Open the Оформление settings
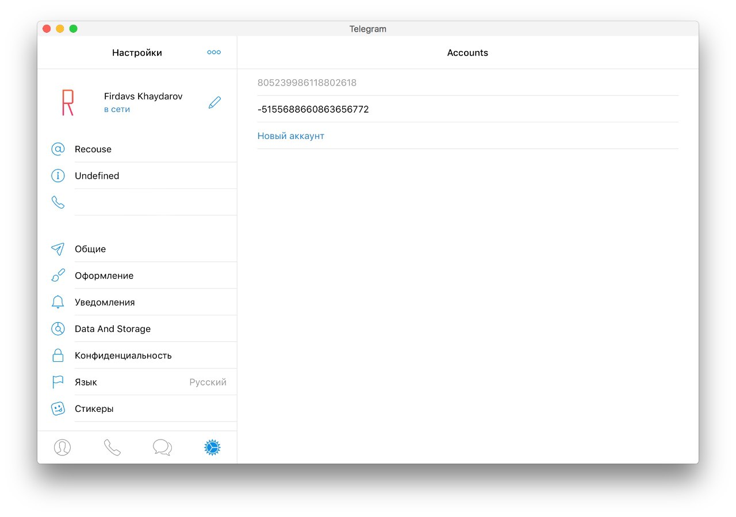This screenshot has height=517, width=736. click(x=137, y=276)
